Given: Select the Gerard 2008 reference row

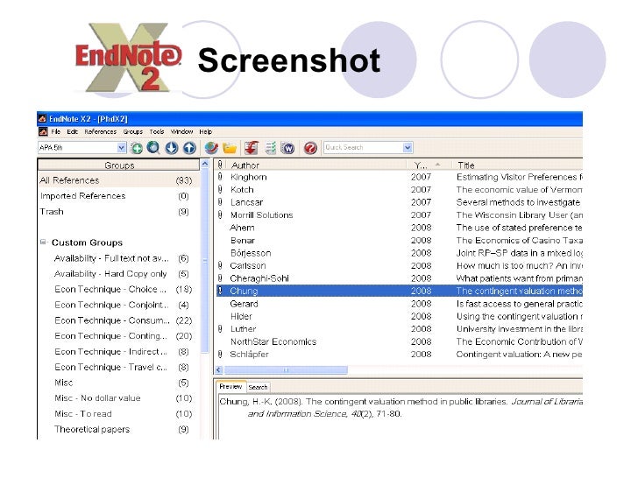Looking at the screenshot, I should tap(399, 304).
